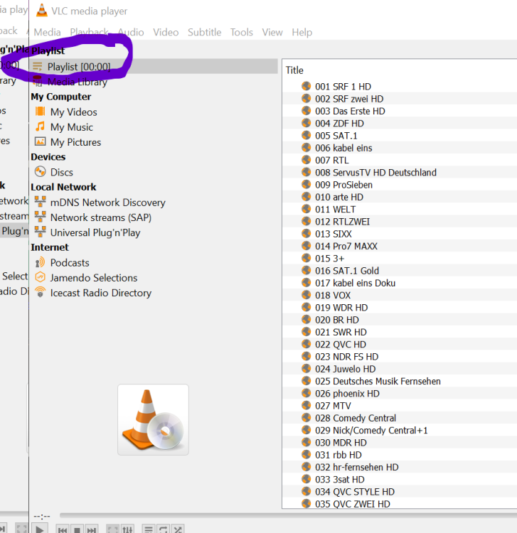The image size is (517, 533).
Task: Click the My Videos film icon
Action: 40,111
